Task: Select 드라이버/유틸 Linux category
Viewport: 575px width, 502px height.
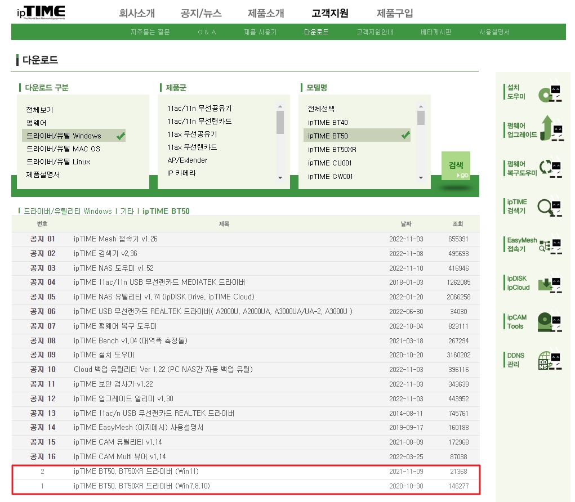Action: point(58,162)
